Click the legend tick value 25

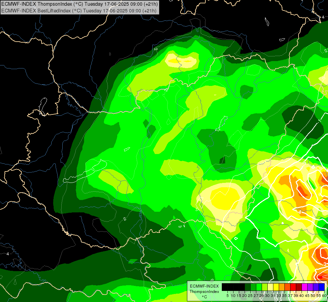coord(250,296)
